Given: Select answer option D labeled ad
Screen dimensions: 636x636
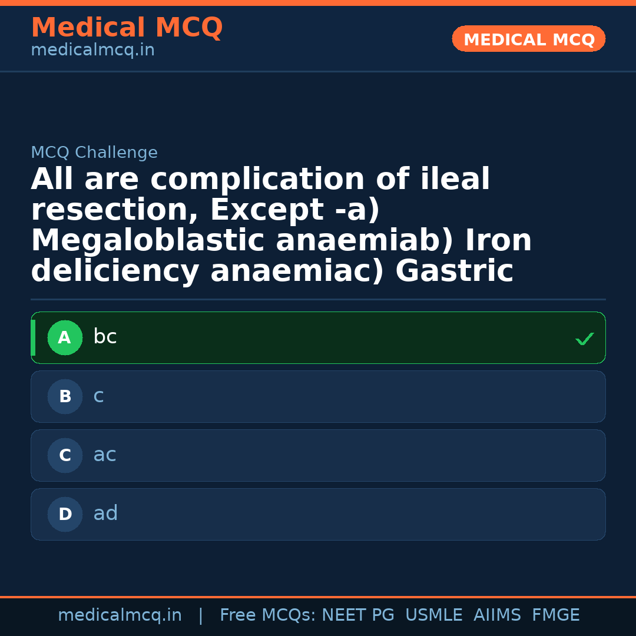Looking at the screenshot, I should tap(318, 514).
